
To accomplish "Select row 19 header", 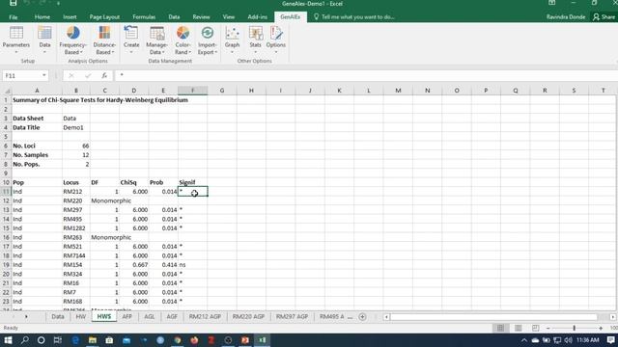I will [6, 265].
